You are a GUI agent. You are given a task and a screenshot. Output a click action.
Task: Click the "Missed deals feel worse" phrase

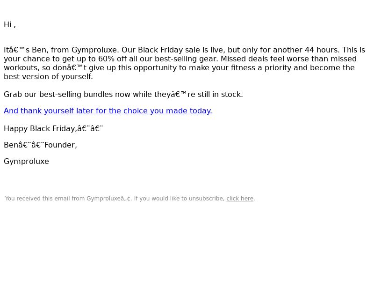pos(265,59)
